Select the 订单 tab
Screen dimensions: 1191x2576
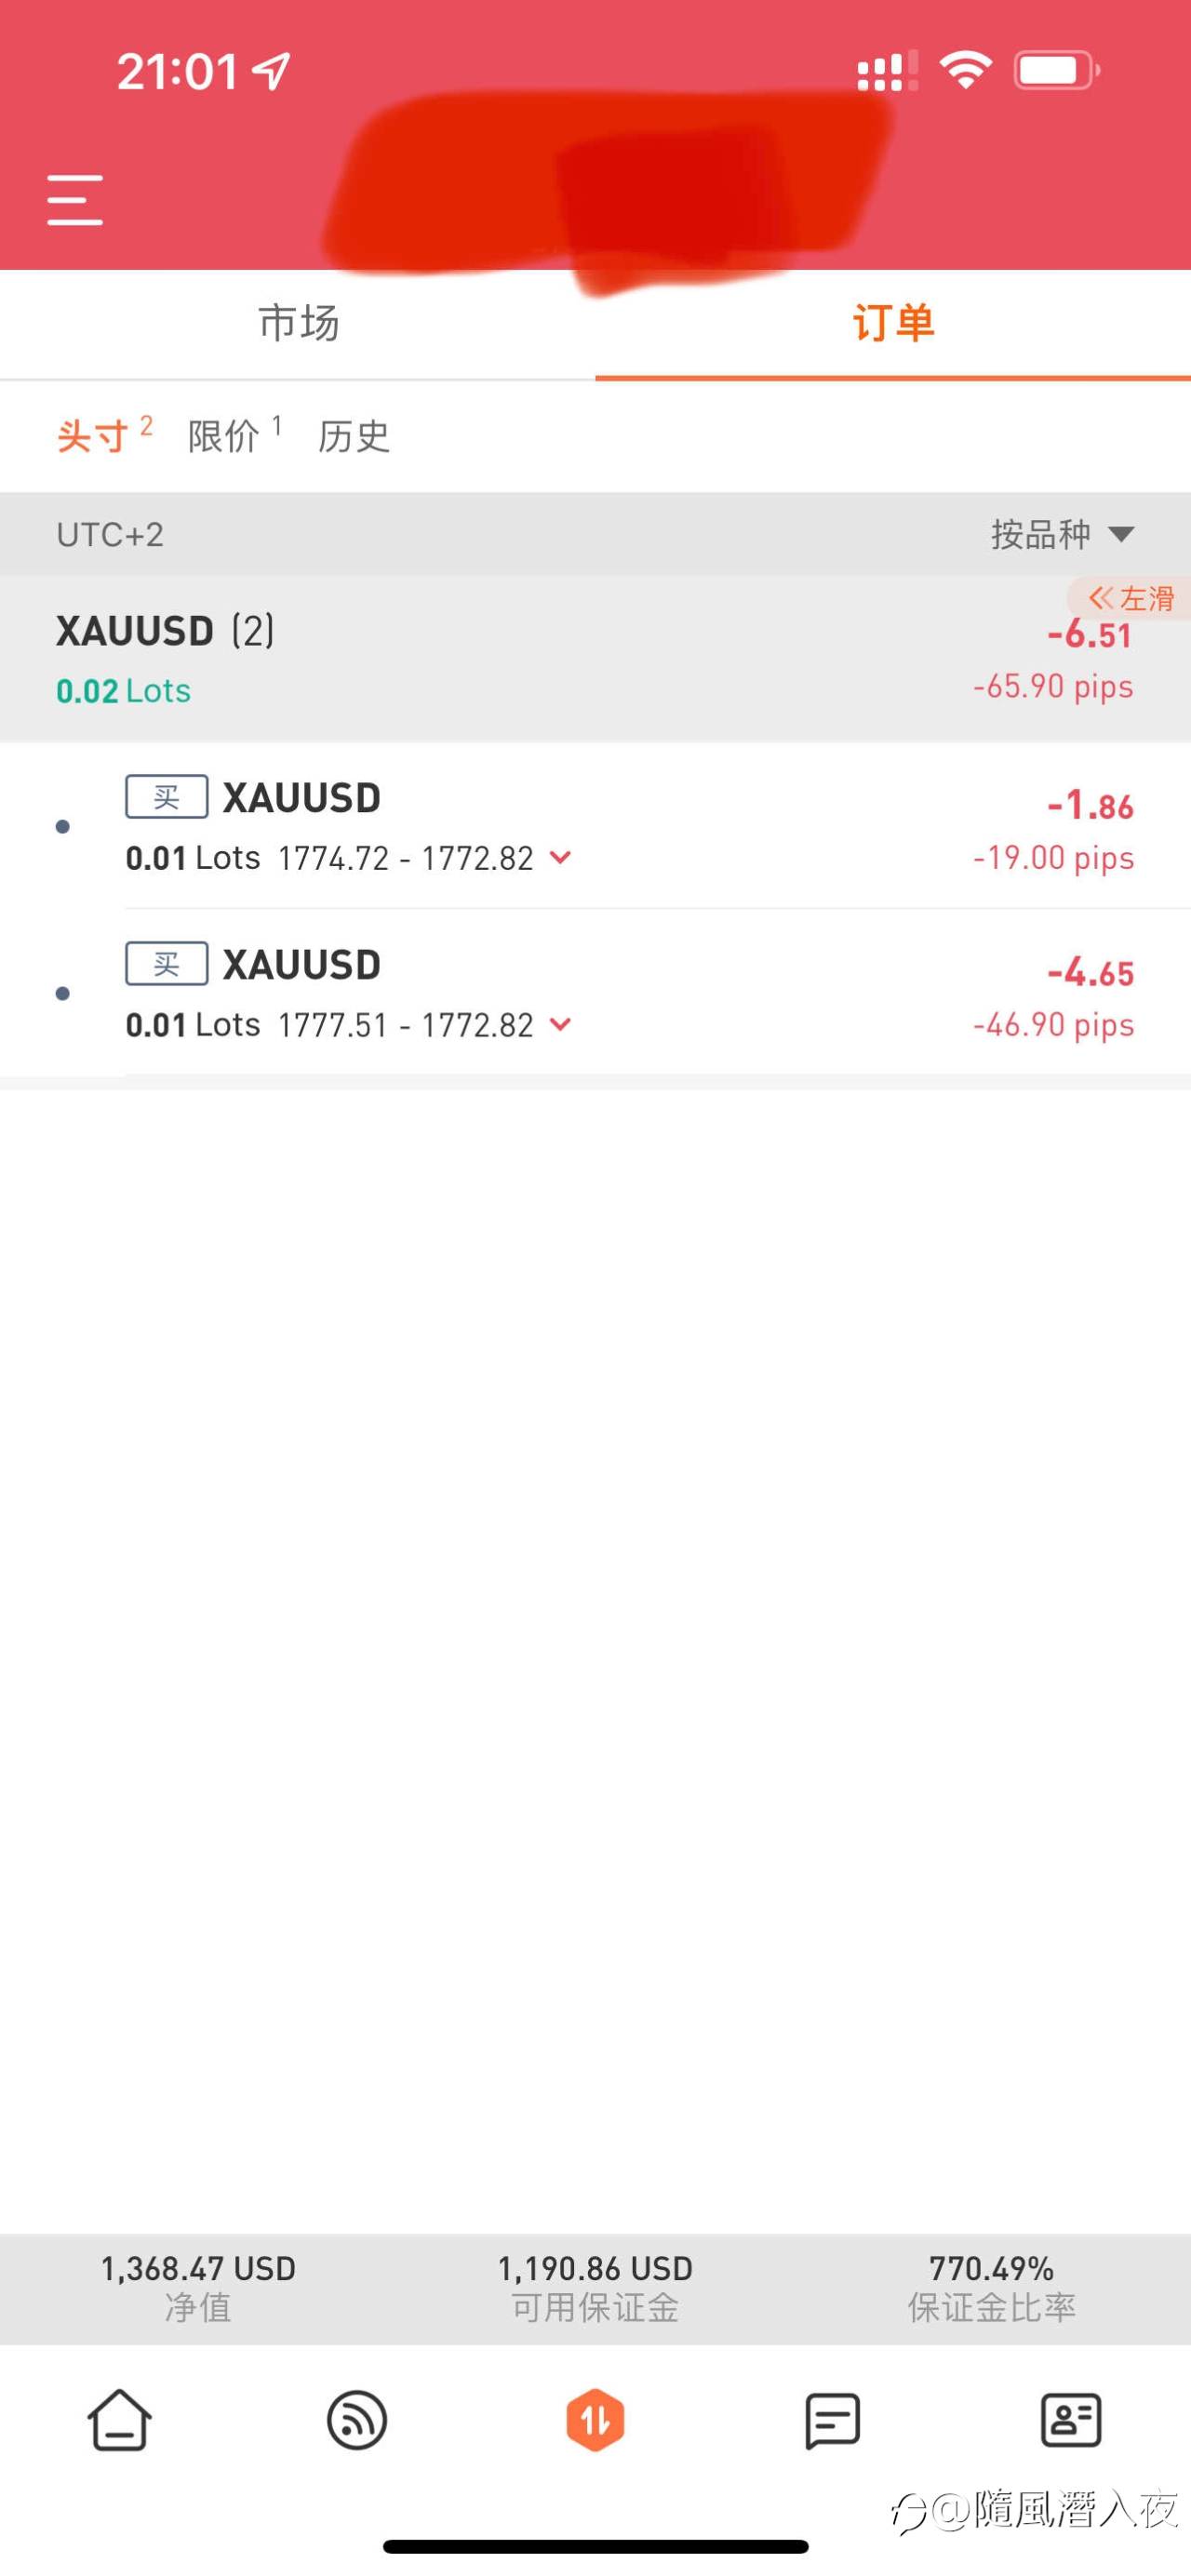(893, 324)
